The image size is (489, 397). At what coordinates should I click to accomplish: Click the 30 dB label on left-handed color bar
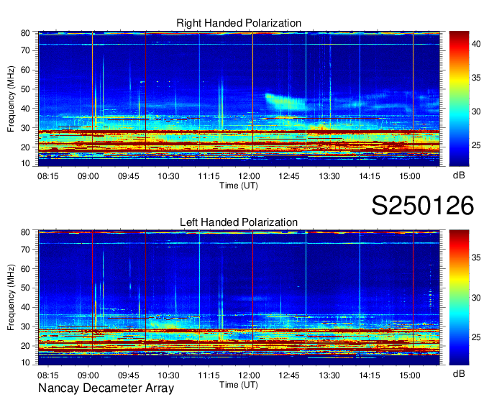click(x=476, y=298)
